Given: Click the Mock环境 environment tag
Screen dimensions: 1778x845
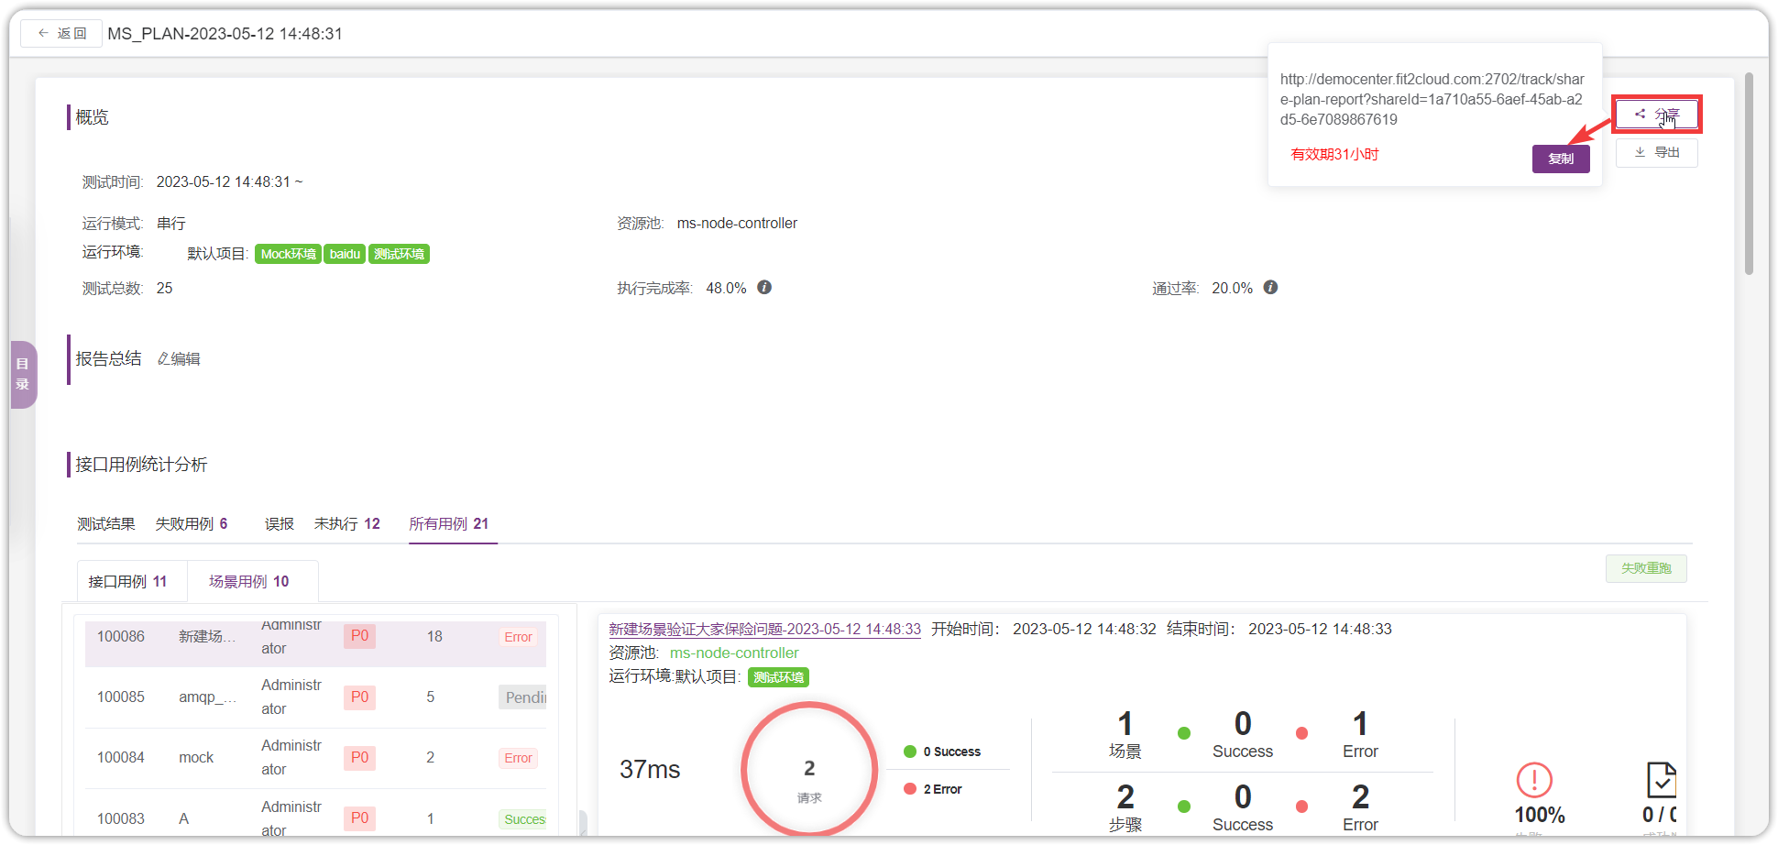Looking at the screenshot, I should 288,254.
